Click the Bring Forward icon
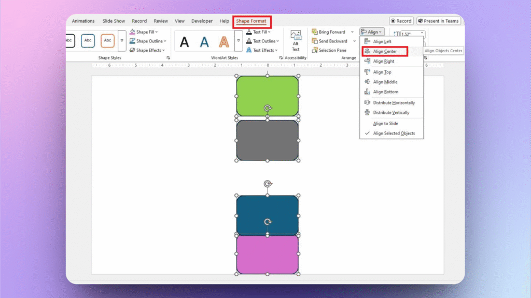This screenshot has height=298, width=531. point(314,32)
